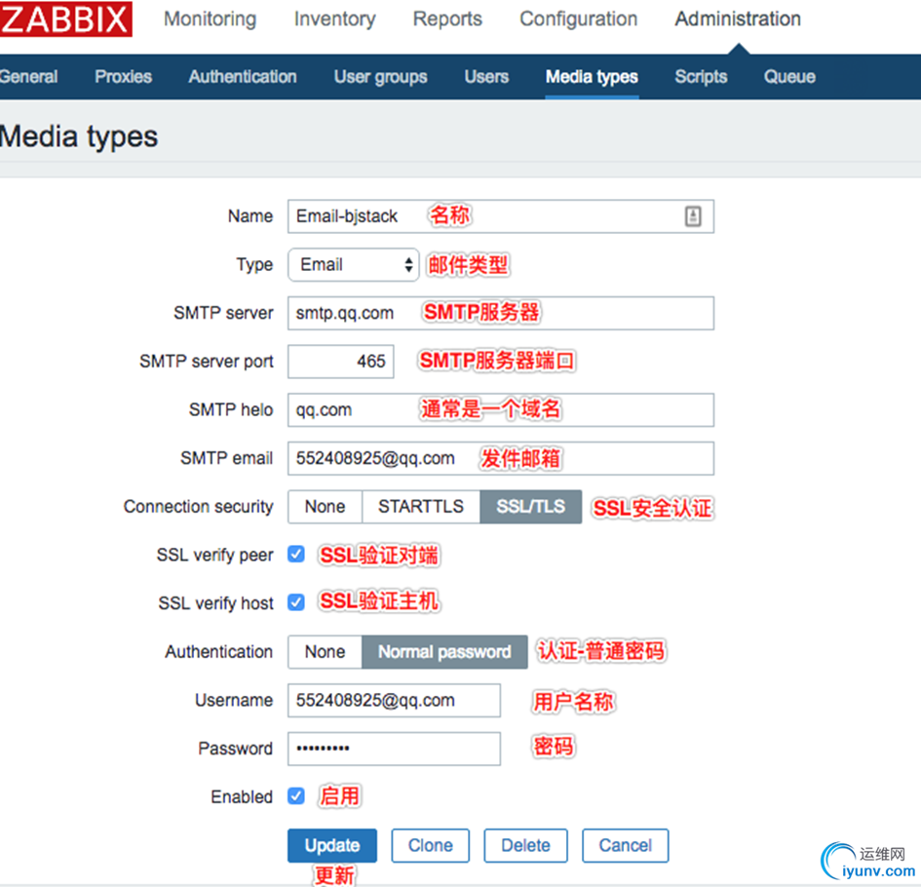This screenshot has width=921, height=887.
Task: Focus the SMTP server field
Action: click(x=500, y=313)
